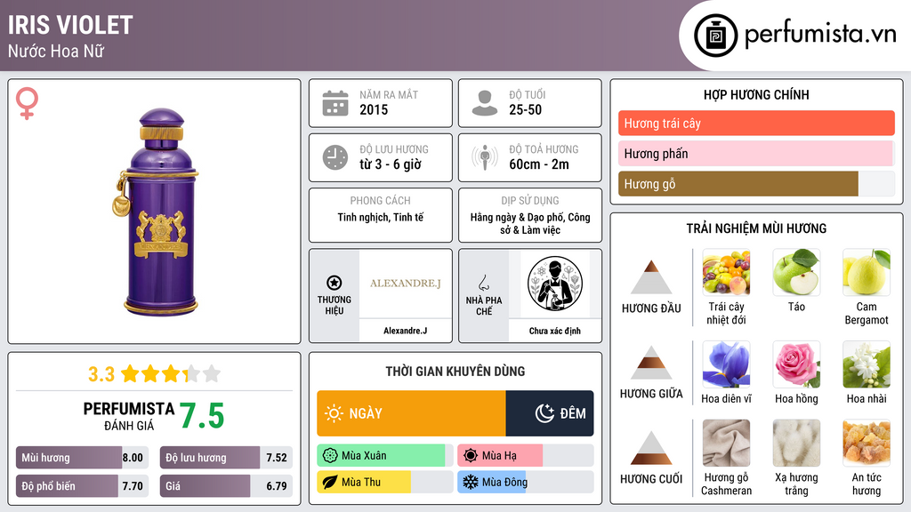This screenshot has height=512, width=911.
Task: Click the leaf icon for Mùa Thu
Action: tap(330, 482)
